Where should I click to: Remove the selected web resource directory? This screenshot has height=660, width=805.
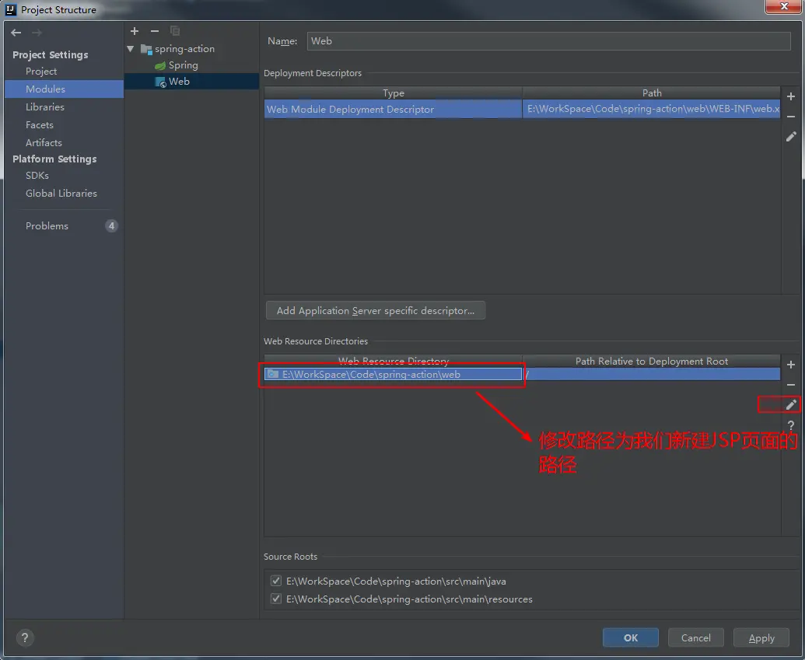pos(791,384)
